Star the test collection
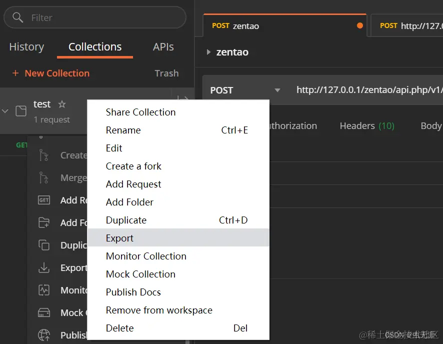The image size is (443, 344). click(62, 104)
